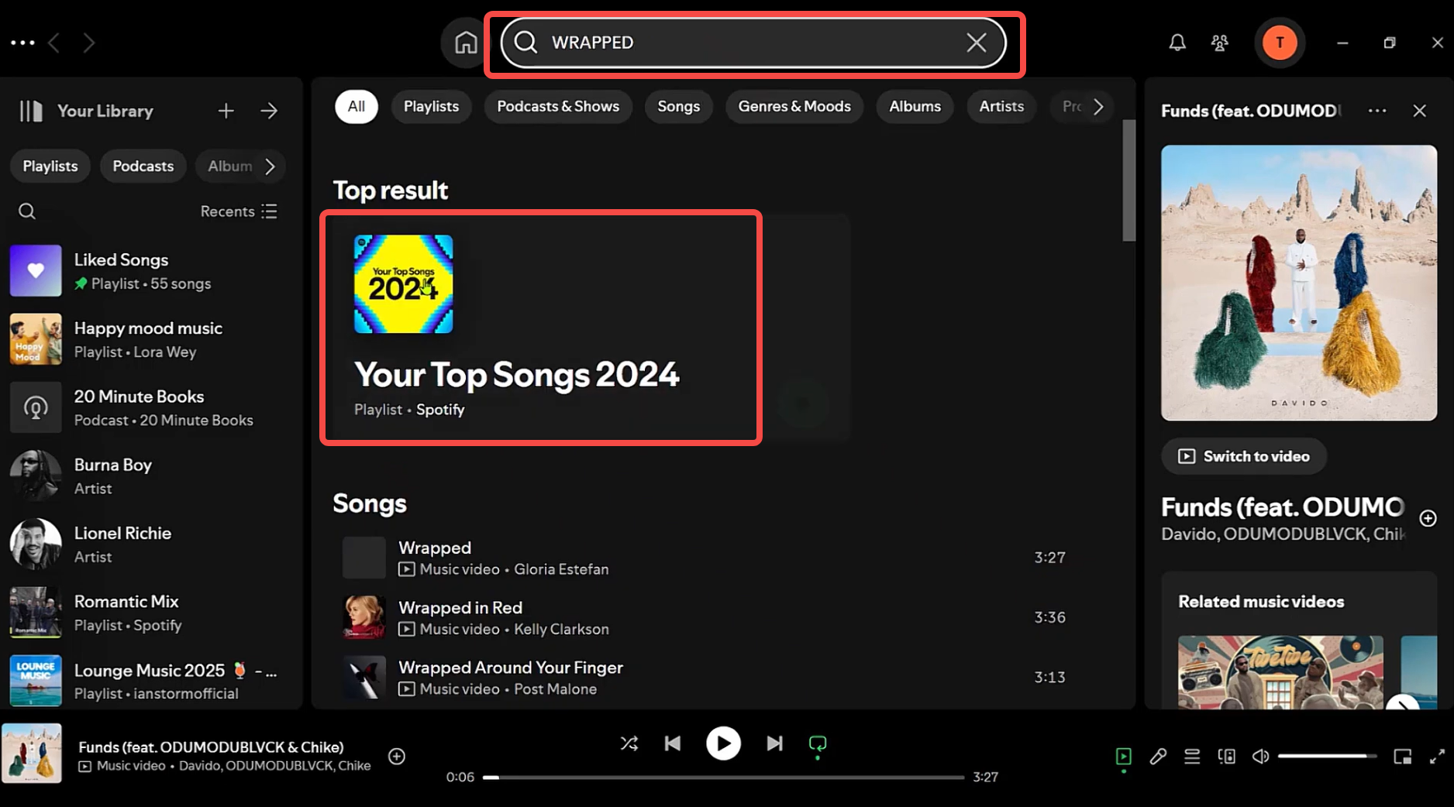This screenshot has width=1454, height=807.
Task: Mute the volume speaker icon
Action: click(1259, 757)
